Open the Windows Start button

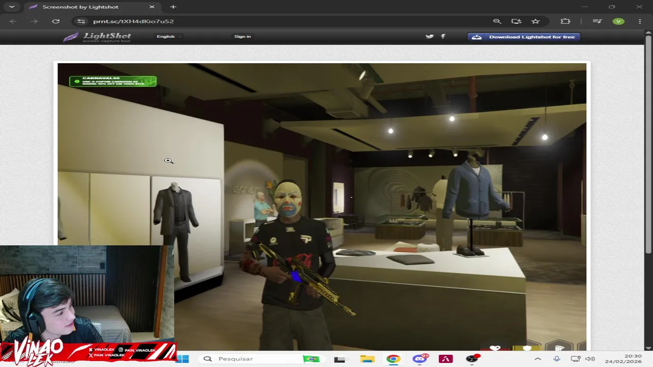(182, 359)
